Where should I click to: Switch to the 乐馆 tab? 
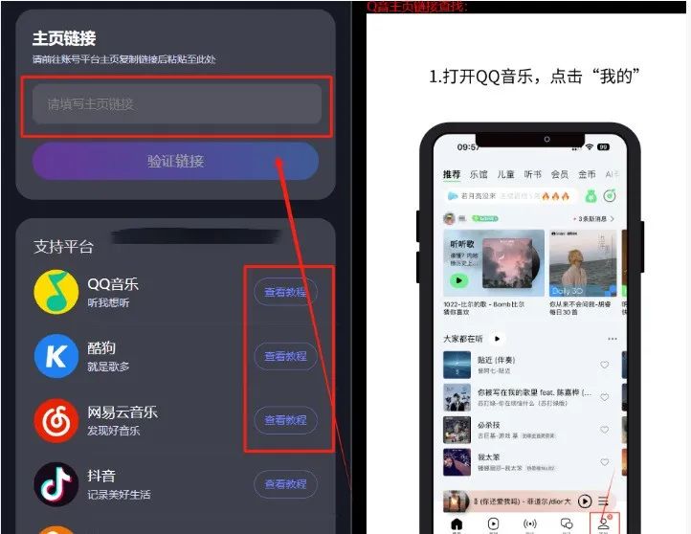pos(479,174)
